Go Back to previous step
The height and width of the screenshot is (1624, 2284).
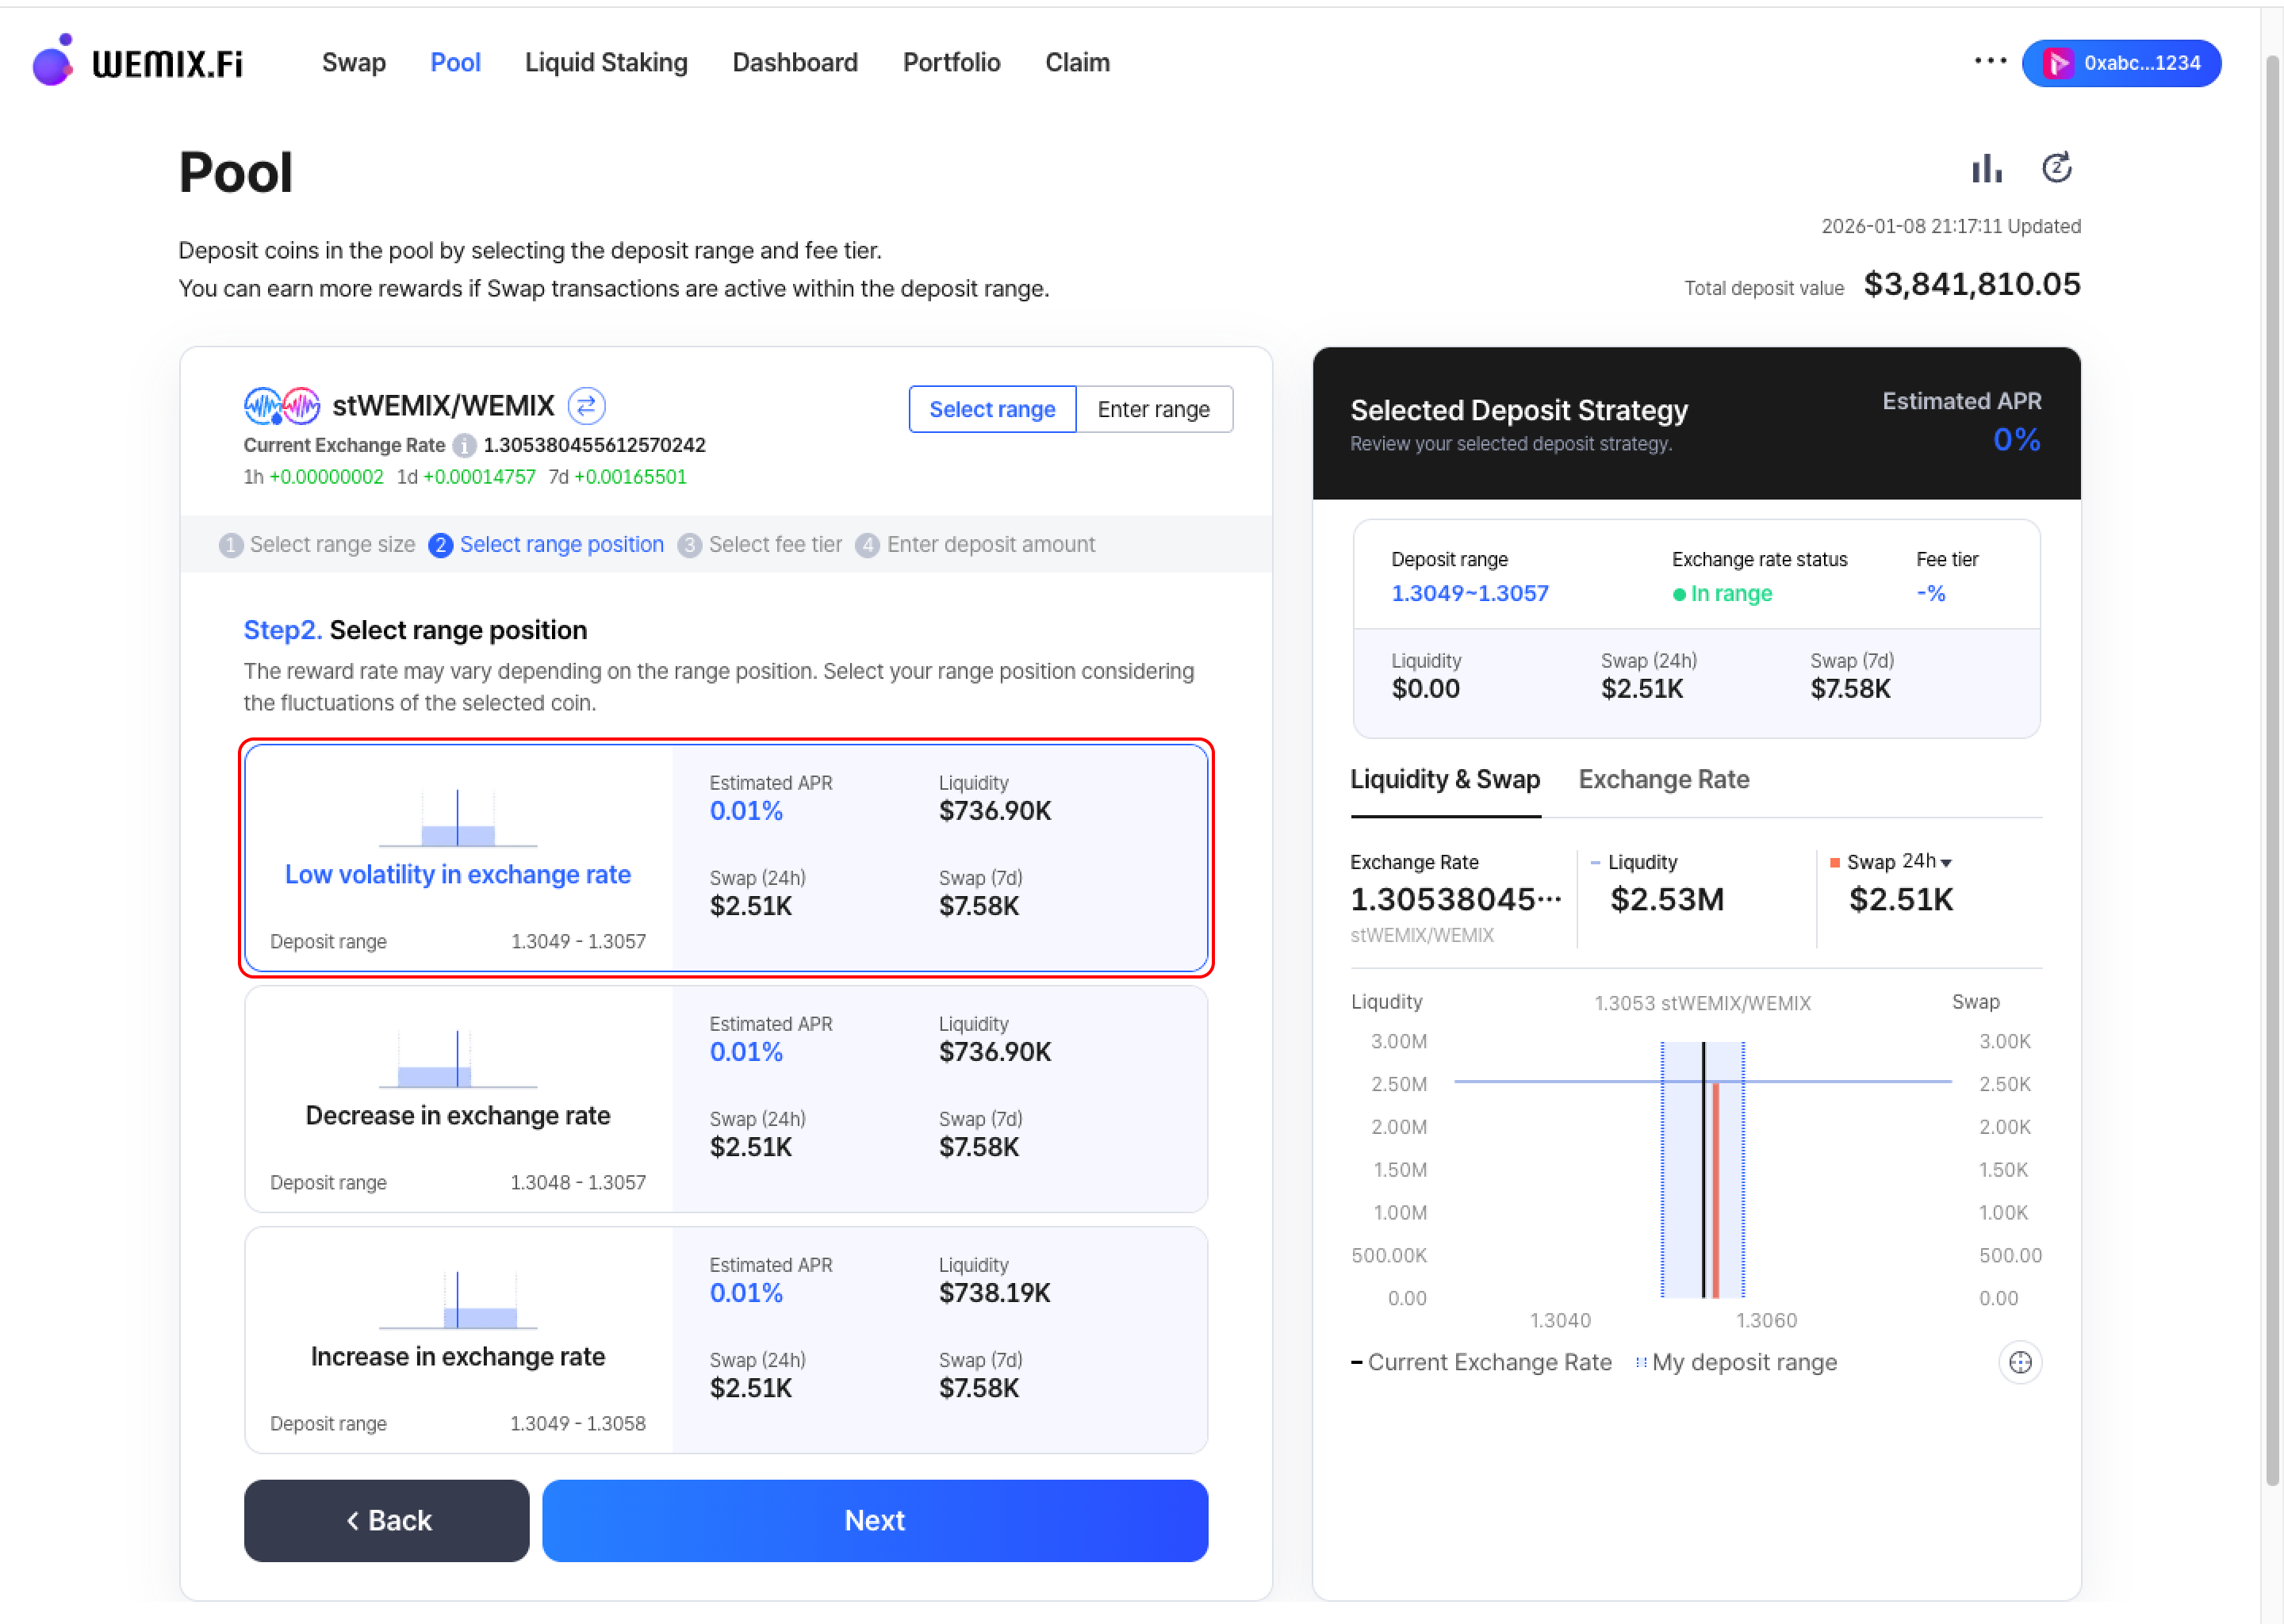pyautogui.click(x=386, y=1520)
